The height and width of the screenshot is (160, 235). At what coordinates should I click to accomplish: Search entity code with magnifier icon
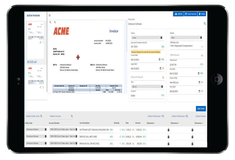click(205, 23)
